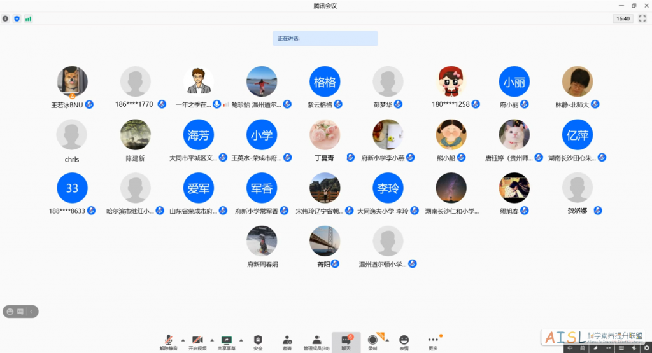Image resolution: width=652 pixels, height=353 pixels.
Task: Unmute microphone with 解除静音 button
Action: [168, 343]
